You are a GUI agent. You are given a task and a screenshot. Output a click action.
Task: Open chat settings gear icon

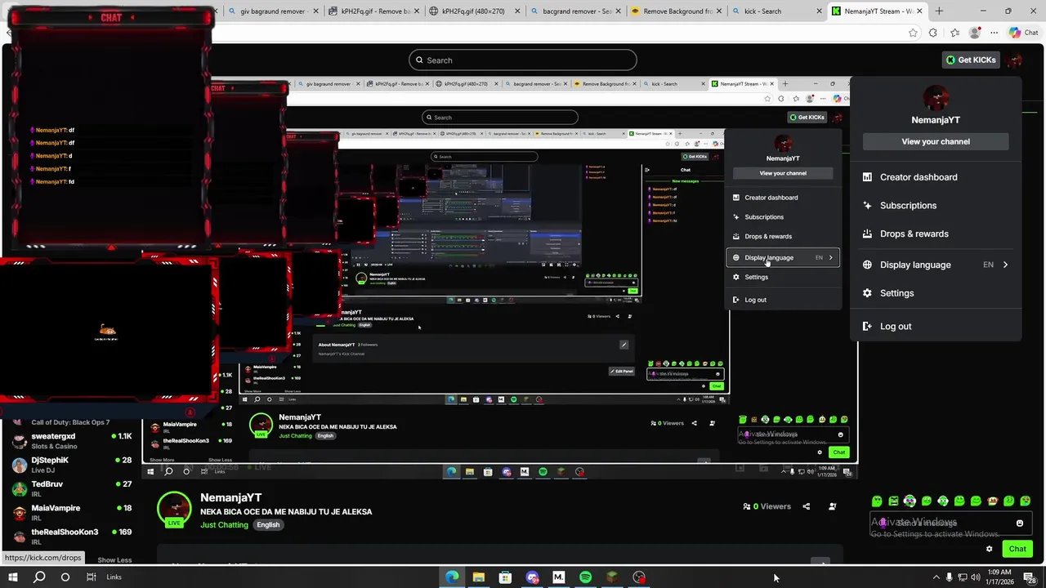(989, 549)
